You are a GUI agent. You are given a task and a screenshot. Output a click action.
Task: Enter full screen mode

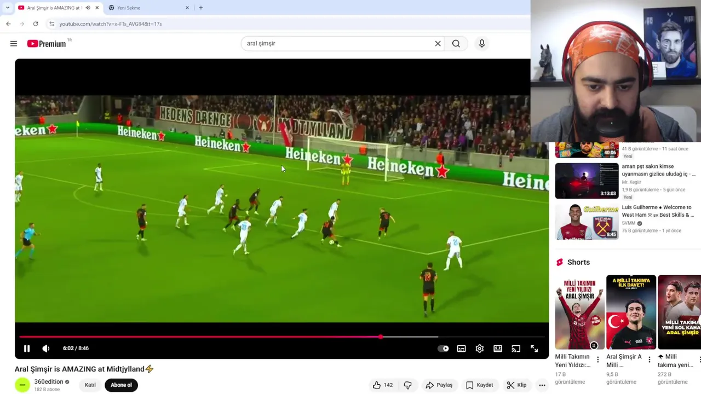point(535,349)
